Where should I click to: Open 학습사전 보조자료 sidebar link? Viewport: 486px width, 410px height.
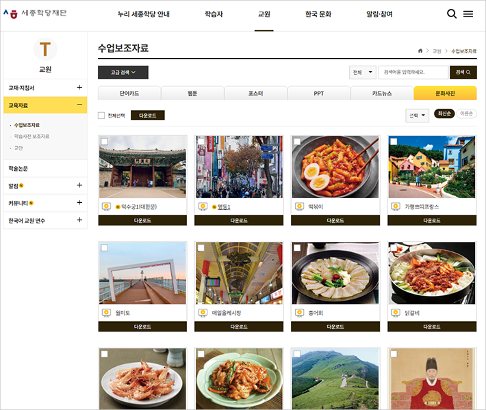[32, 137]
